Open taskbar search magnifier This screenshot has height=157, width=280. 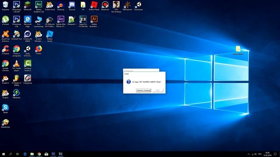(x=10, y=154)
